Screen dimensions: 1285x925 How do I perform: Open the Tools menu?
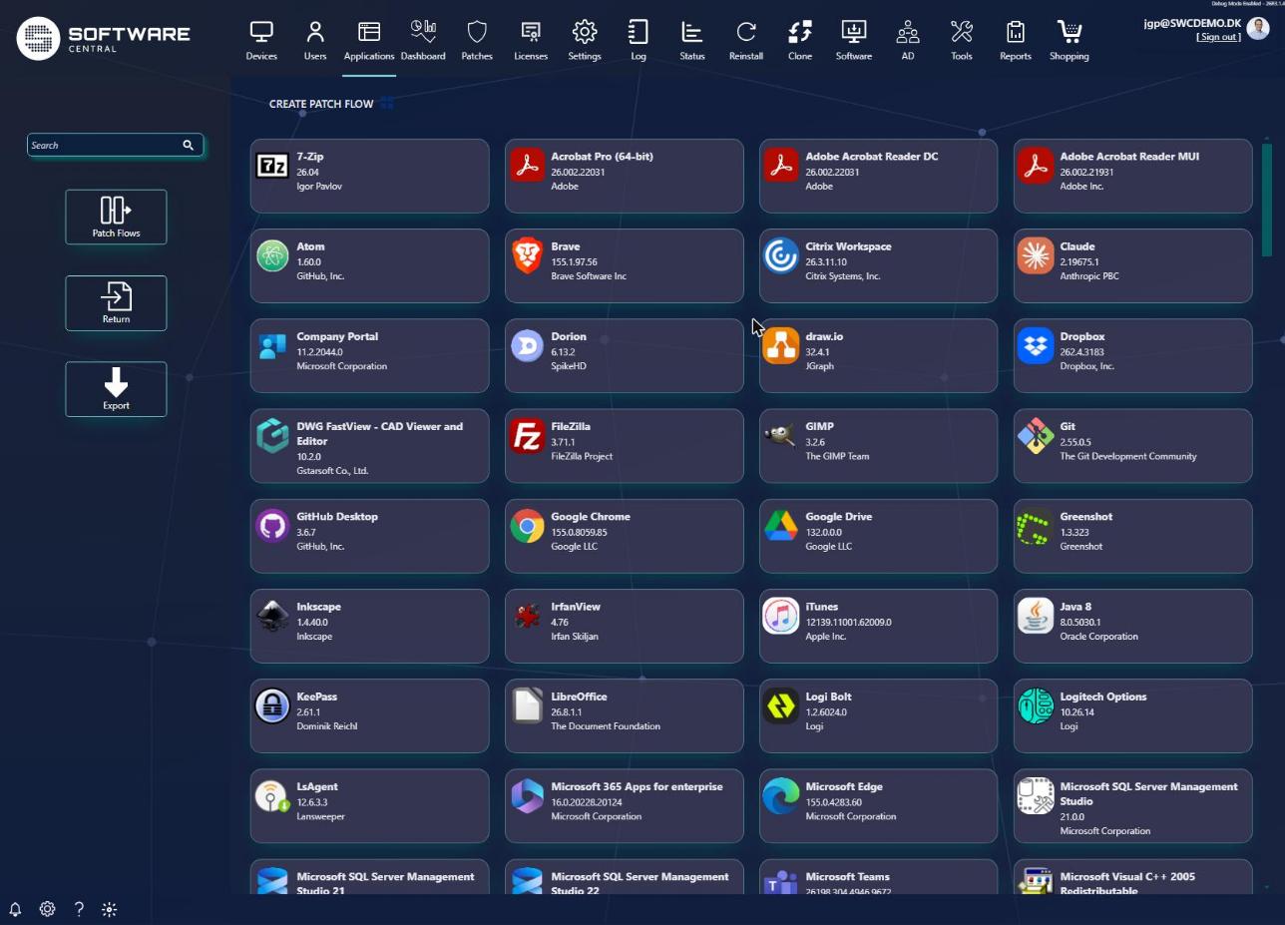click(962, 41)
